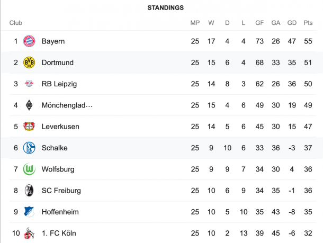Image resolution: width=323 pixels, height=243 pixels.
Task: Click the Club column header
Action: click(x=16, y=23)
